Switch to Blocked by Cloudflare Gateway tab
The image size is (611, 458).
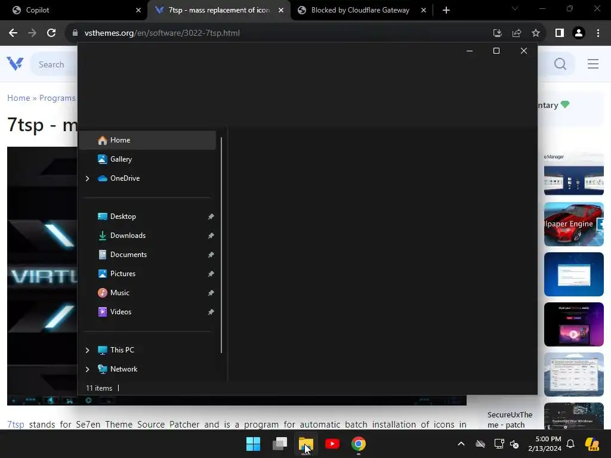[x=360, y=10]
